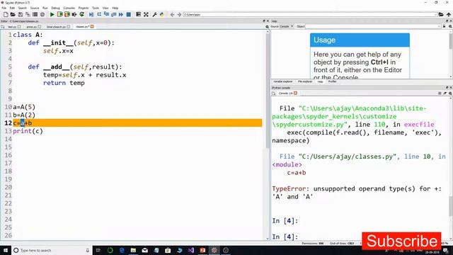The width and height of the screenshot is (453, 255).
Task: Switch to Variable explorer tab
Action: [283, 82]
